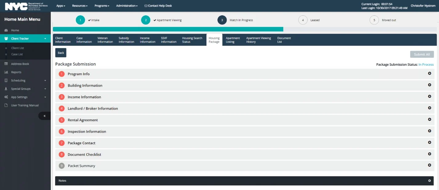439x190 pixels.
Task: Open the Income Information tab
Action: [x=148, y=40]
